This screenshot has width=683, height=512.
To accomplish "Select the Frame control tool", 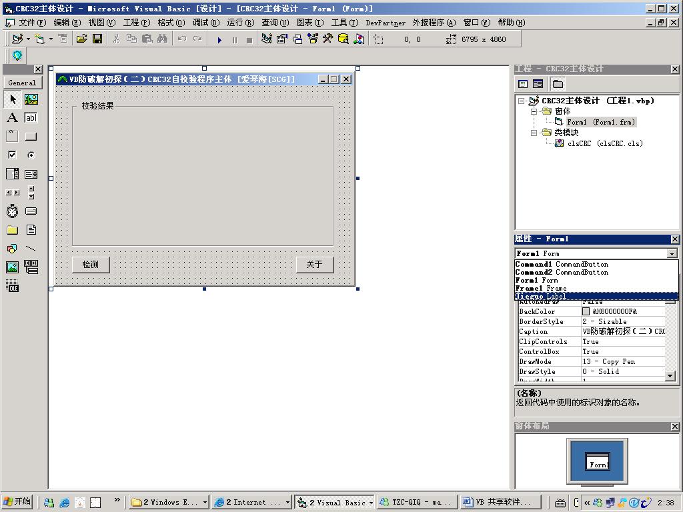I will pos(13,136).
